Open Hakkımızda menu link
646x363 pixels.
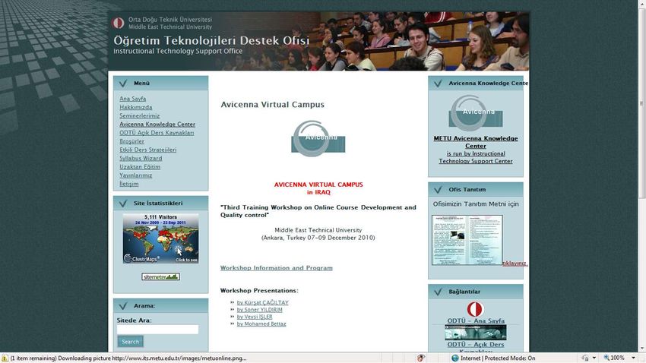(136, 107)
